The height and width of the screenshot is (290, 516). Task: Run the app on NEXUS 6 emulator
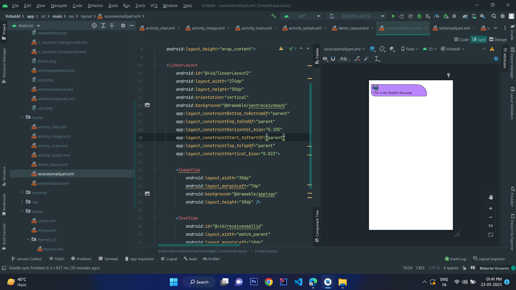pos(393,16)
